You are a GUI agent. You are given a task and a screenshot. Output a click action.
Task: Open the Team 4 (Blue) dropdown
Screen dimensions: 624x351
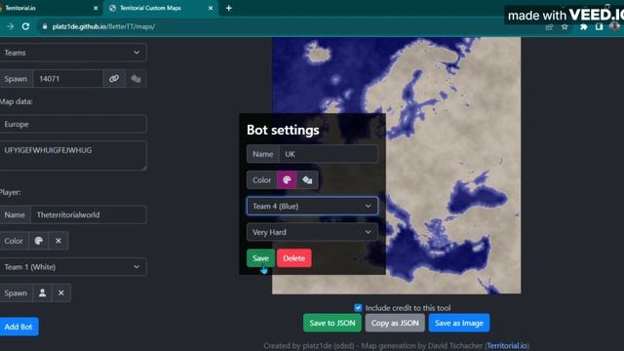[x=312, y=206]
